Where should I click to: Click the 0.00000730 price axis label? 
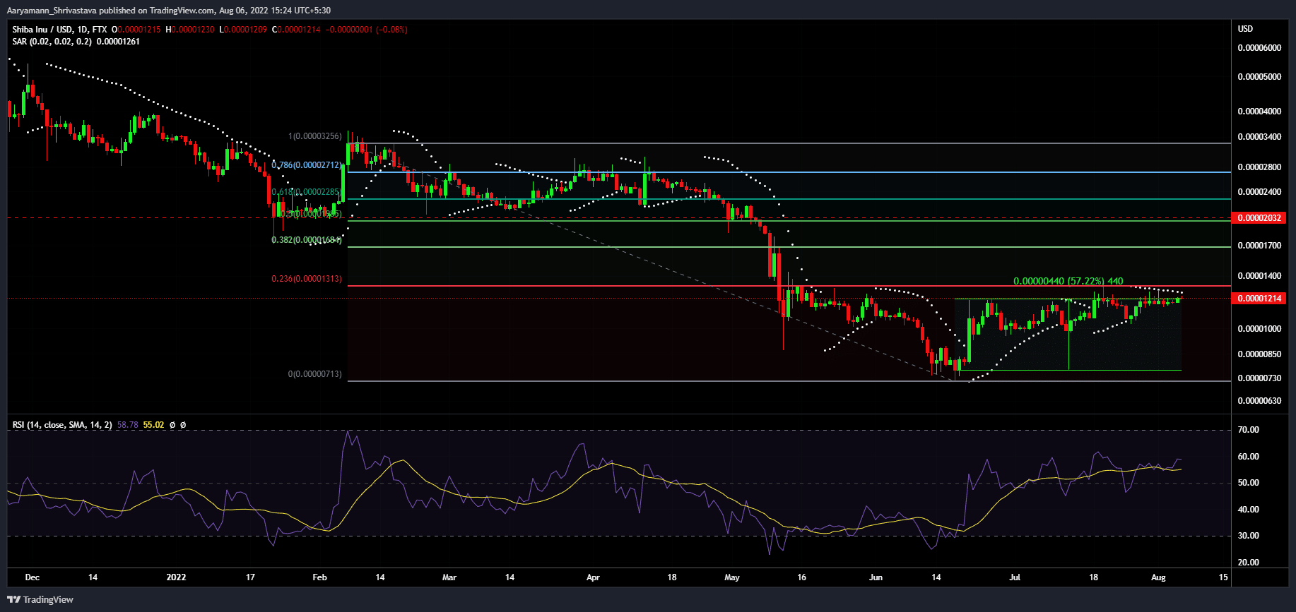1259,378
